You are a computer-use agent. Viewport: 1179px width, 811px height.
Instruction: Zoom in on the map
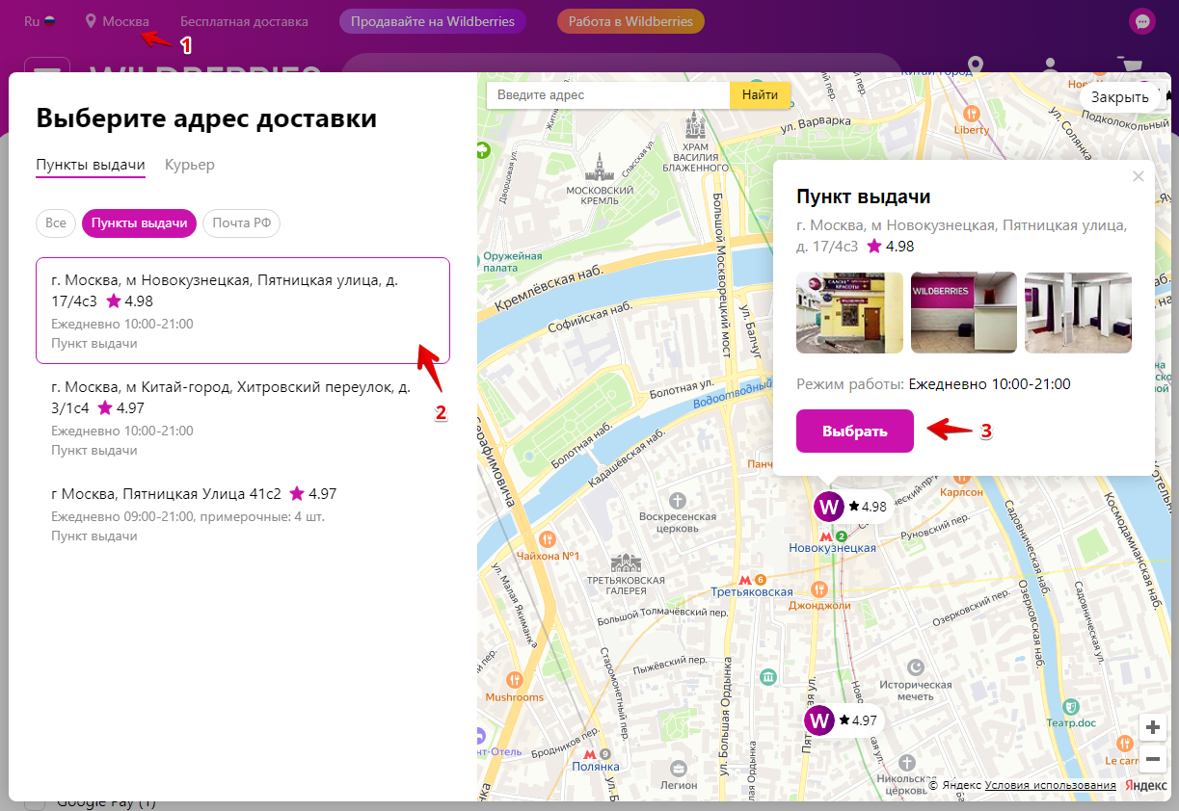(x=1152, y=726)
